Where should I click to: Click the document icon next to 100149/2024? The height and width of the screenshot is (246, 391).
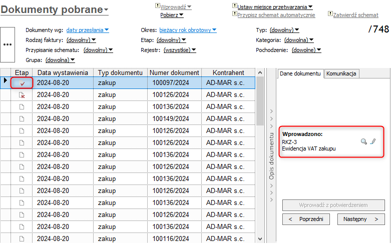22,119
